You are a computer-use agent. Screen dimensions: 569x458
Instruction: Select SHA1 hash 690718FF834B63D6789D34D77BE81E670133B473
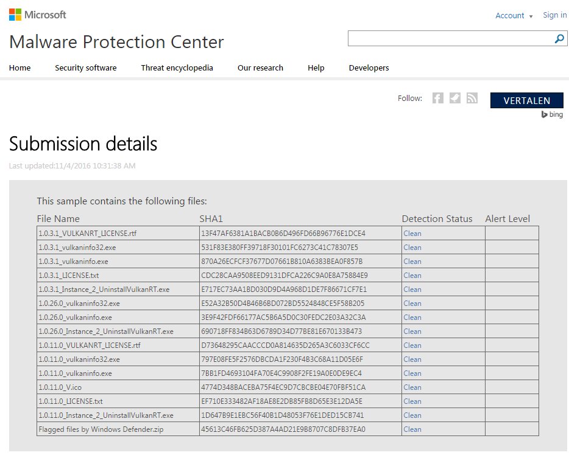[x=281, y=331]
